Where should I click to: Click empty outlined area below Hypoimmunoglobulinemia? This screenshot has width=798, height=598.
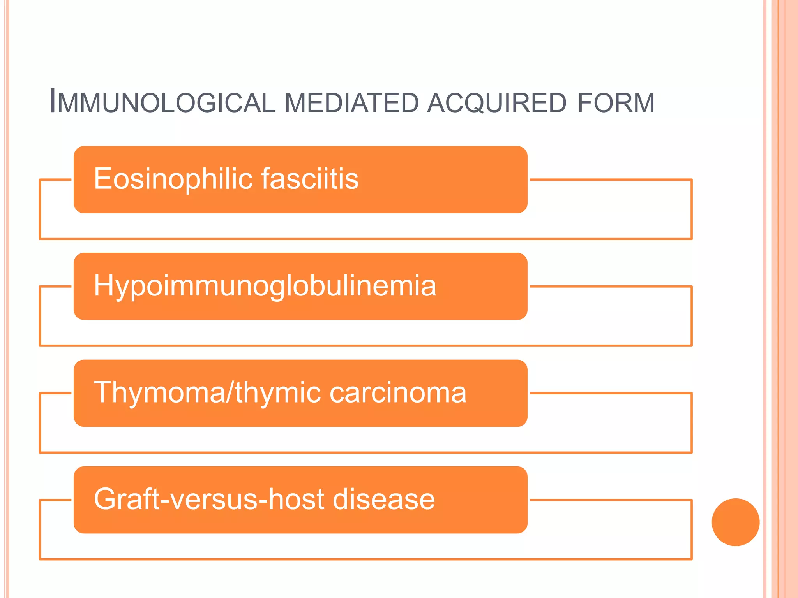(x=365, y=332)
